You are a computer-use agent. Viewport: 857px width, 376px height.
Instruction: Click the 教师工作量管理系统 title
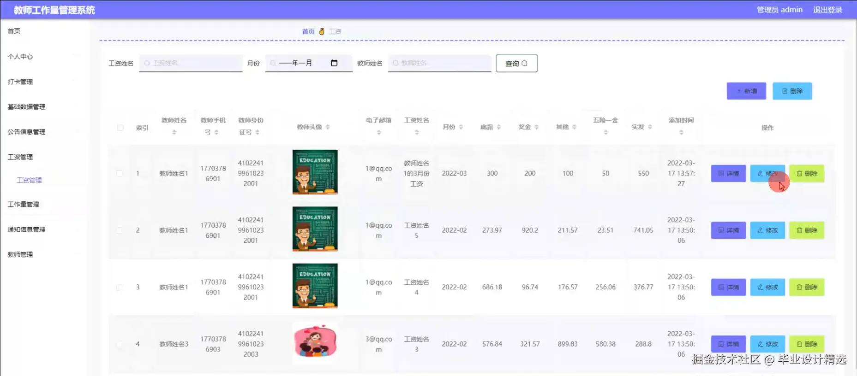coord(54,10)
